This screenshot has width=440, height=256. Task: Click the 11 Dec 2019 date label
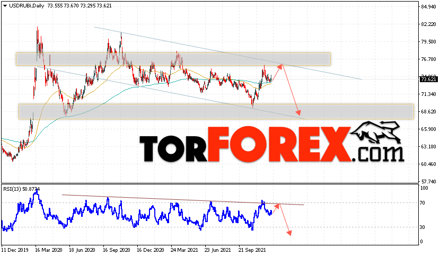point(15,250)
